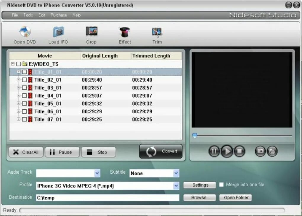Stop the preview playback
The image size is (302, 216).
click(x=240, y=151)
